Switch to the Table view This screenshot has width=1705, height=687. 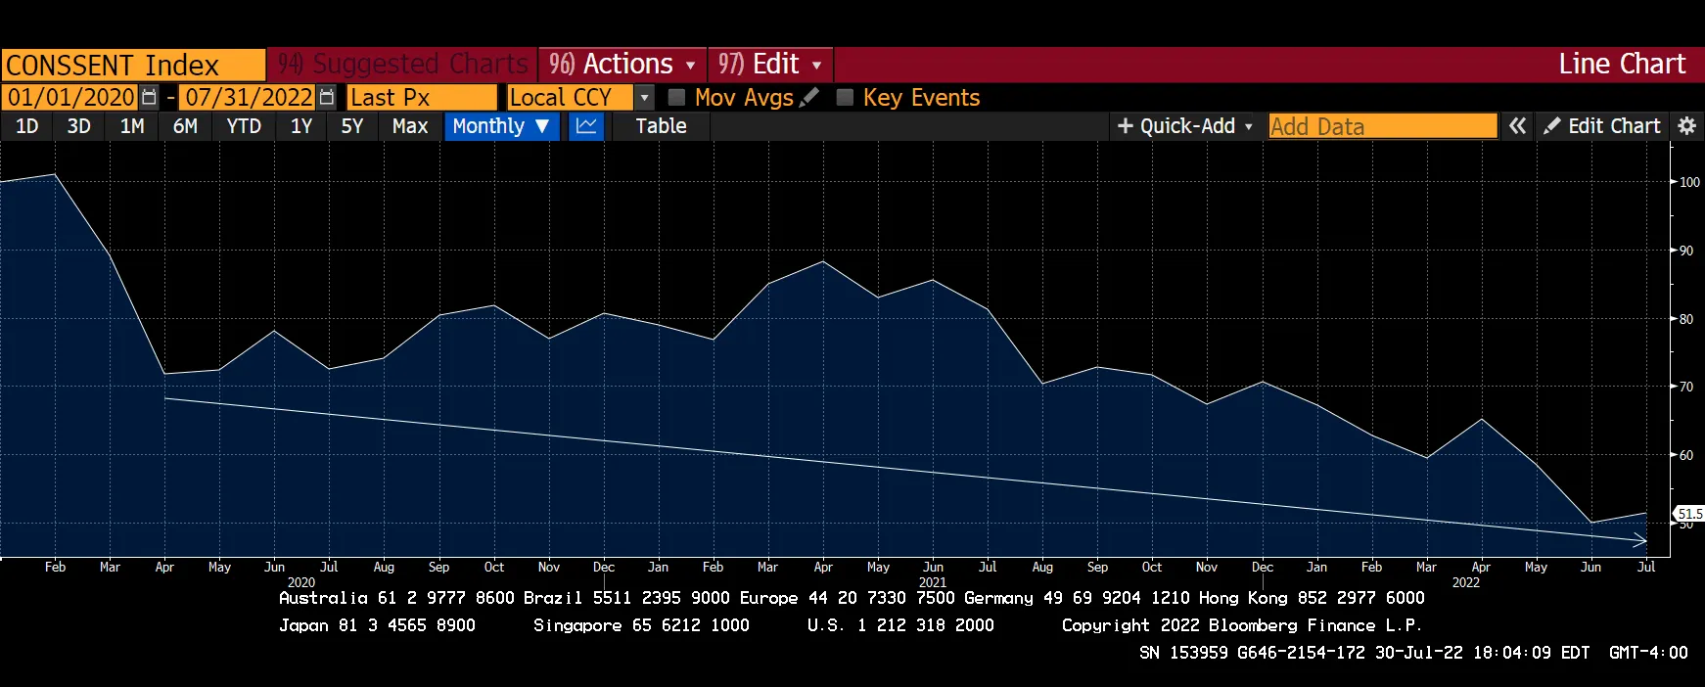coord(661,126)
